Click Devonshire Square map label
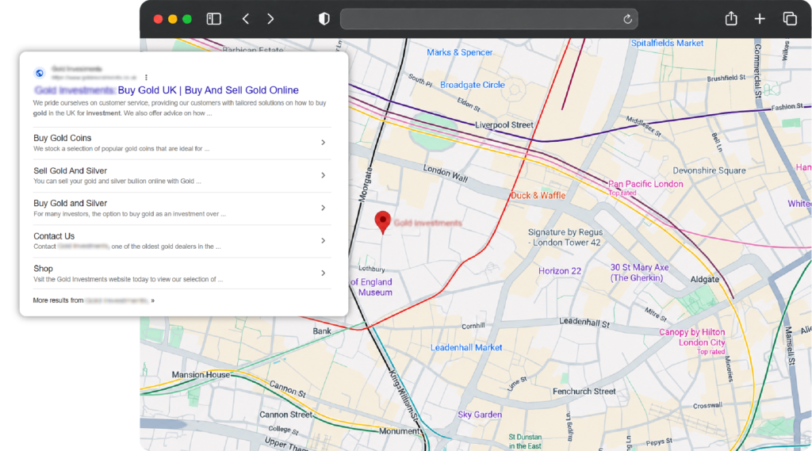The height and width of the screenshot is (451, 812). pos(709,170)
